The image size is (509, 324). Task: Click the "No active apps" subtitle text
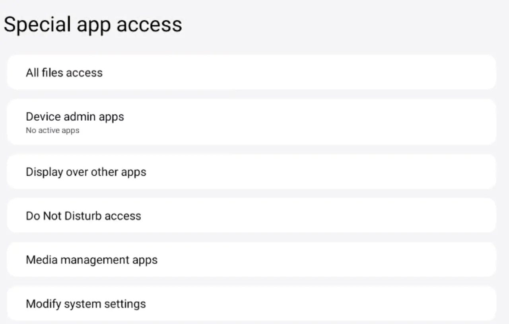pos(52,130)
